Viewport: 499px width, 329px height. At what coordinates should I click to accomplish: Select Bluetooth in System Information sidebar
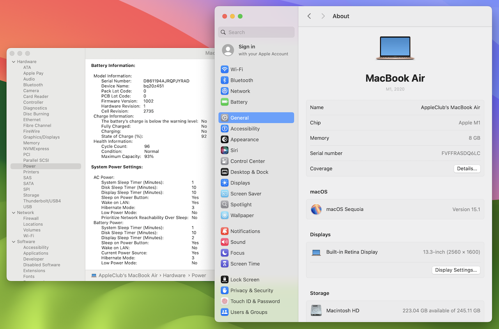tap(33, 85)
